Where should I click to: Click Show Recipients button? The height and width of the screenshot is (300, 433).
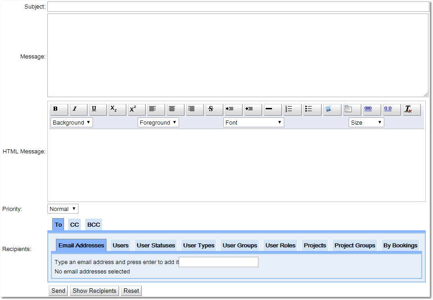(x=94, y=291)
